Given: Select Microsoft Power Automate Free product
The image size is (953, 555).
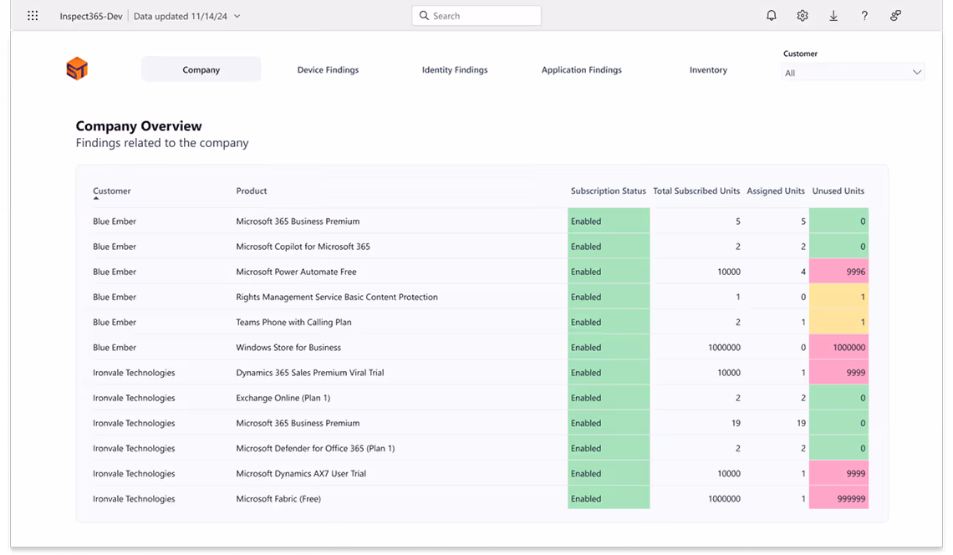Looking at the screenshot, I should (296, 272).
